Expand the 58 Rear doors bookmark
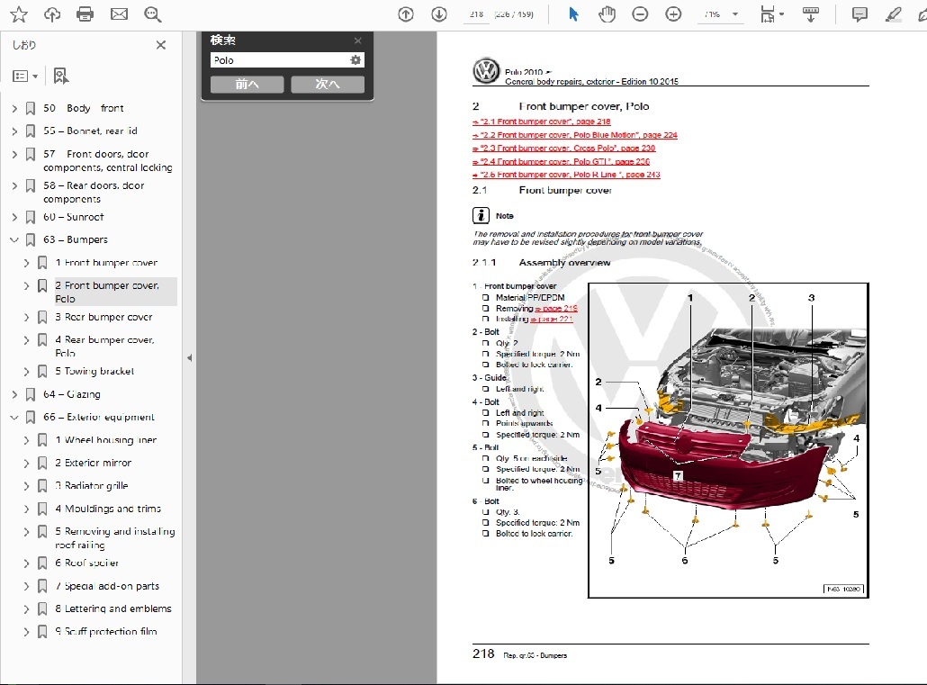927x685 pixels. [x=14, y=185]
